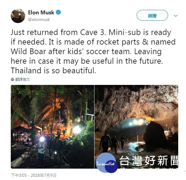Click the 'Thailand is so beautiful' sentence
This screenshot has height=180, width=186.
click(54, 71)
